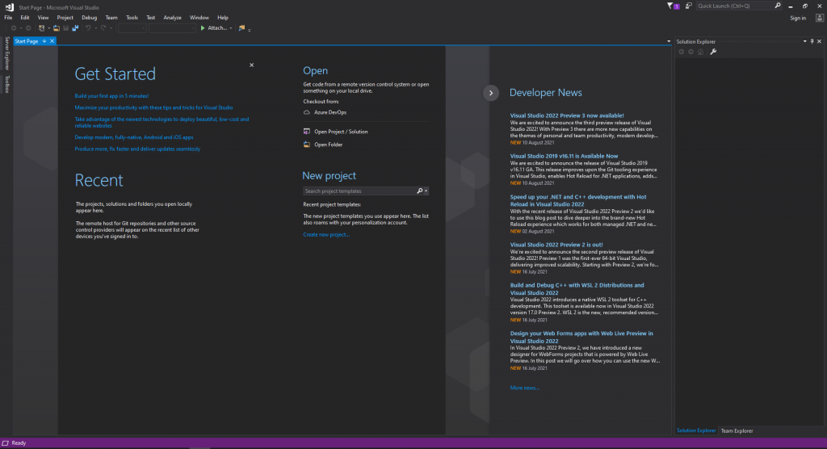Click the Undo toolbar icon

click(x=88, y=28)
